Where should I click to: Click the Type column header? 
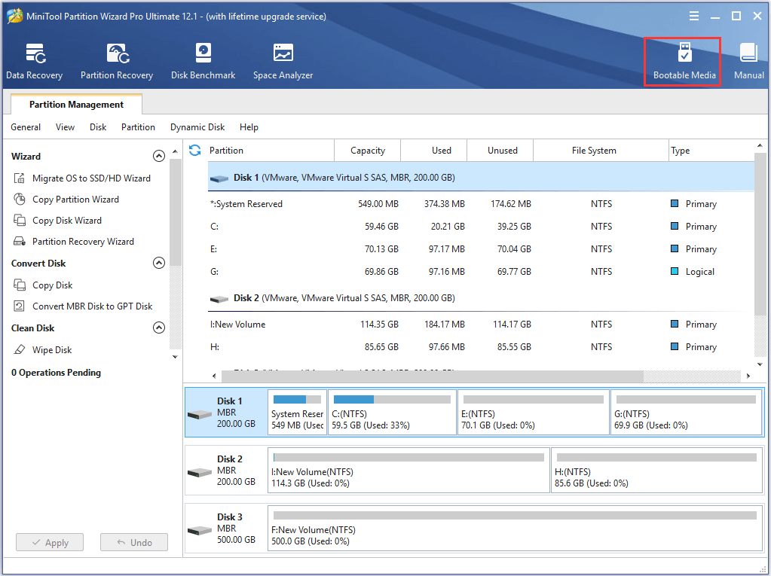click(x=711, y=151)
